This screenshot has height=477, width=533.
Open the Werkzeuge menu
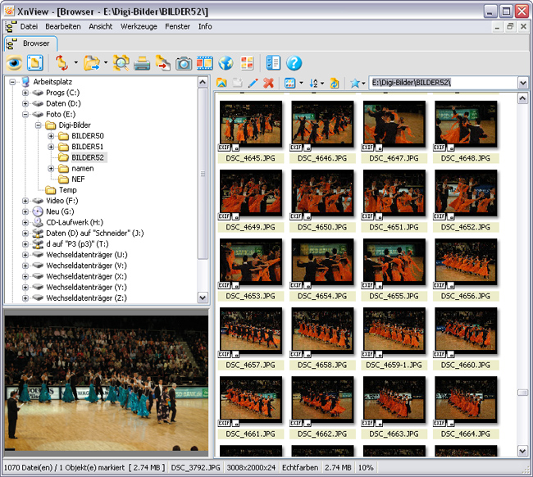[138, 26]
